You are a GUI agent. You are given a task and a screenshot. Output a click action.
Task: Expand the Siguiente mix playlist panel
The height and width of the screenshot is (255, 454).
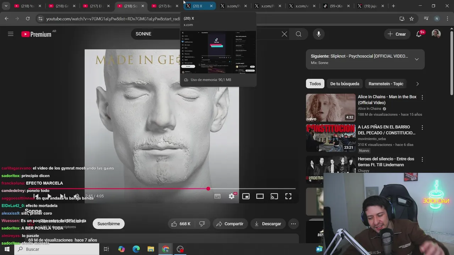[x=417, y=59]
